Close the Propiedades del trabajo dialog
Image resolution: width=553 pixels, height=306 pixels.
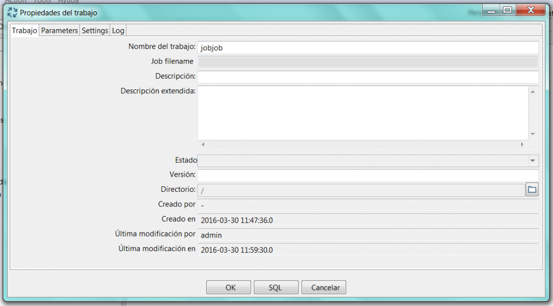click(531, 10)
